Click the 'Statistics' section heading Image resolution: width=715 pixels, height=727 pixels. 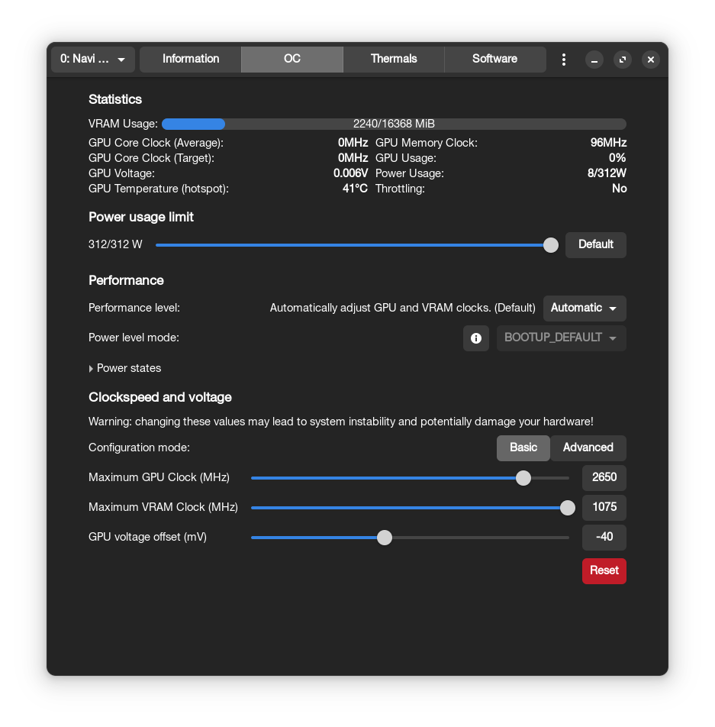point(115,99)
